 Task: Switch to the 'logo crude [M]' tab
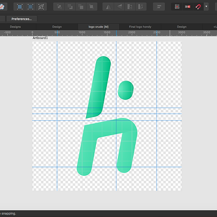[98, 27]
